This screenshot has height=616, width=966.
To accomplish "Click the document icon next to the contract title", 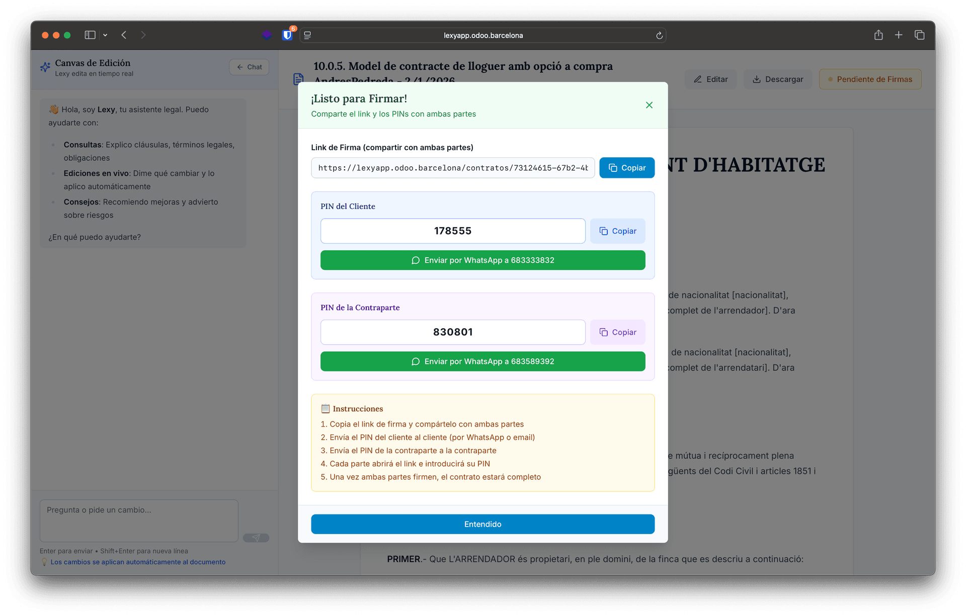I will coord(298,78).
